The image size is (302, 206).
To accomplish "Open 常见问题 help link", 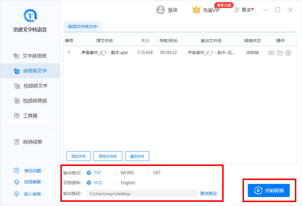I will pyautogui.click(x=28, y=170).
